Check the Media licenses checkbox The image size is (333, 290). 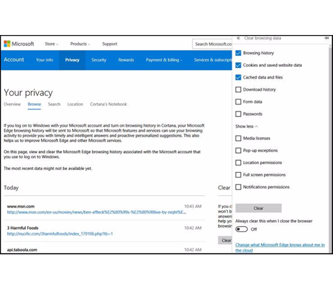coord(238,138)
